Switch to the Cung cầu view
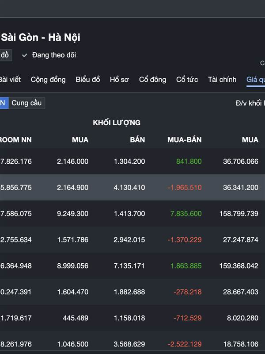The image size is (265, 354). point(26,103)
